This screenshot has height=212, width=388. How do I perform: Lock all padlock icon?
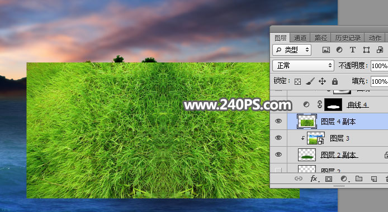[335, 81]
